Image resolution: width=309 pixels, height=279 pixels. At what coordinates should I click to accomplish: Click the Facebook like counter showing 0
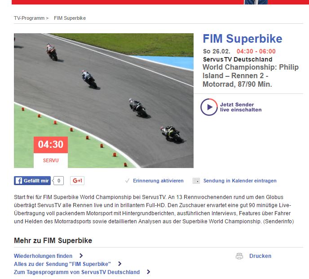(59, 181)
